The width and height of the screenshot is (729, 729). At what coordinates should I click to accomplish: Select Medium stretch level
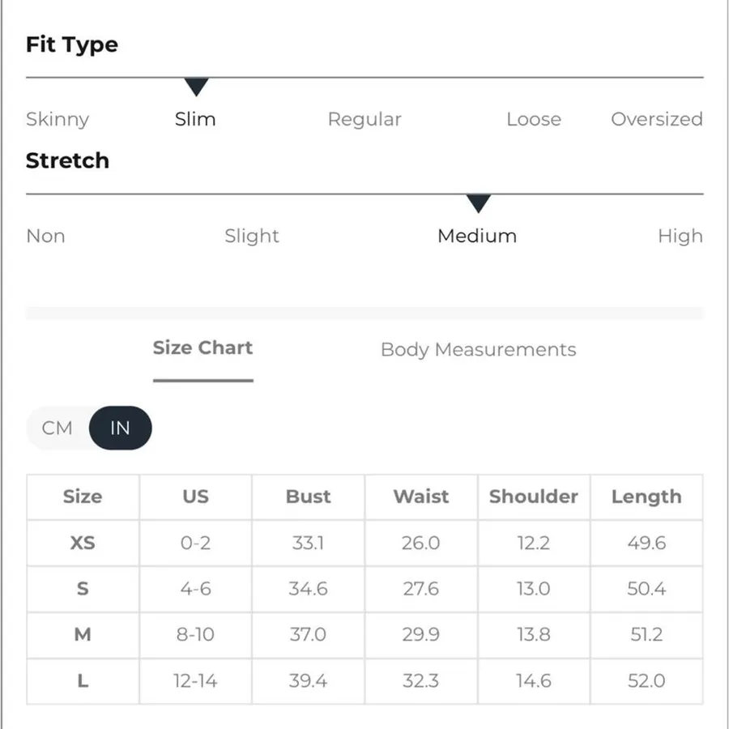point(477,237)
